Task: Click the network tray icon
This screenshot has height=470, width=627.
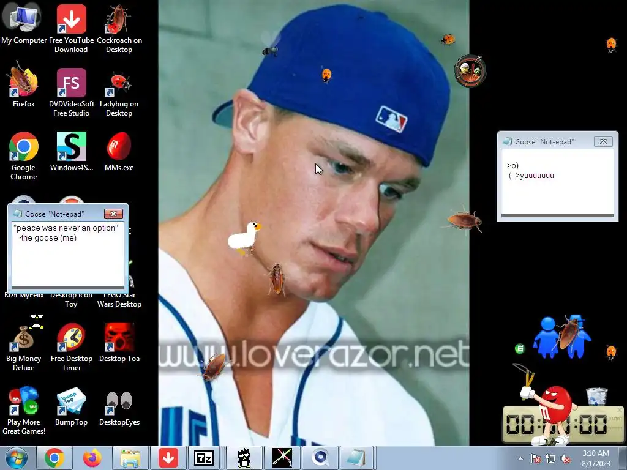Action: click(x=550, y=458)
